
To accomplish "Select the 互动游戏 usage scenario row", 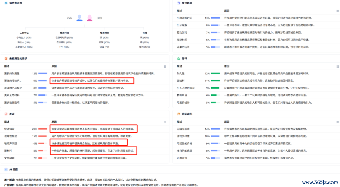I will pyautogui.click(x=256, y=33).
